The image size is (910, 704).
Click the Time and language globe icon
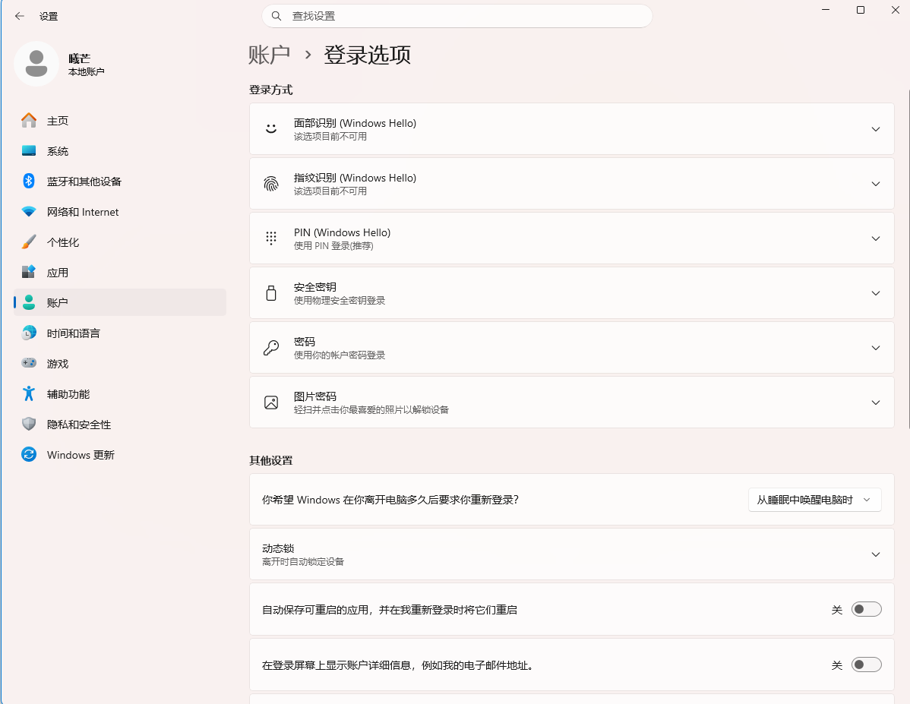[x=29, y=333]
